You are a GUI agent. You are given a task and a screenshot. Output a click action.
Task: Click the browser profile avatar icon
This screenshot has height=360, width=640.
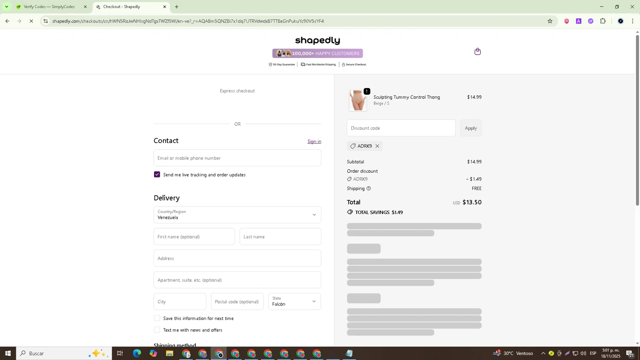[620, 21]
